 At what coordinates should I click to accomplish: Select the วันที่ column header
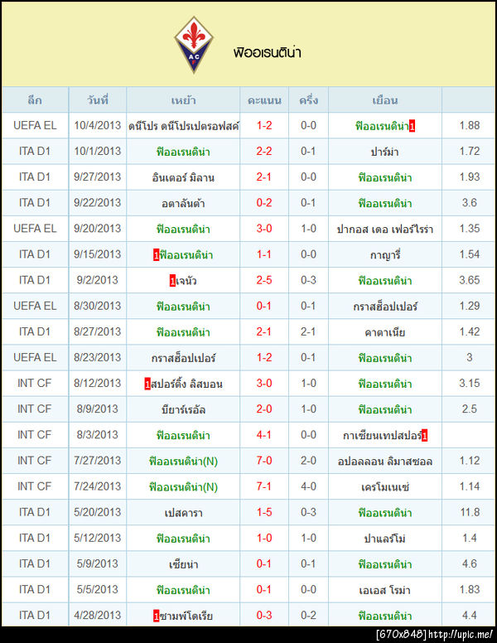[98, 100]
